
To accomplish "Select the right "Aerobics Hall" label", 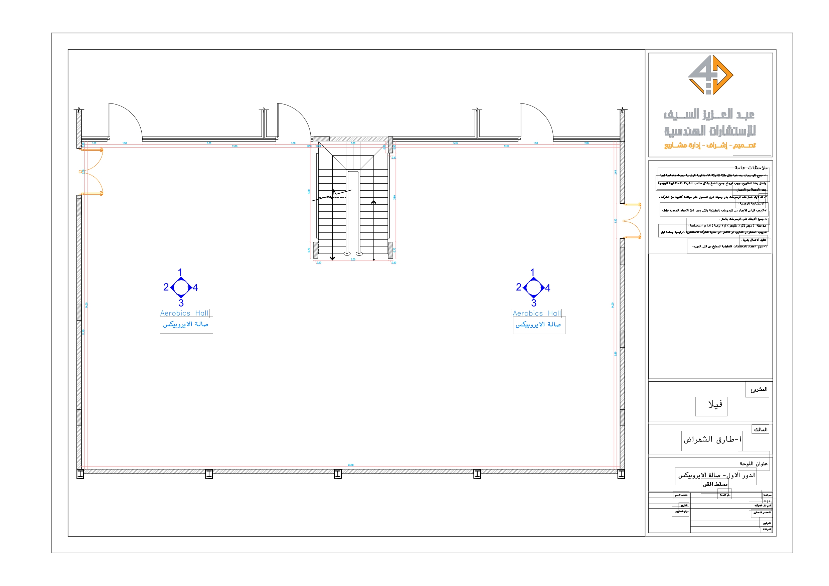I will (536, 314).
